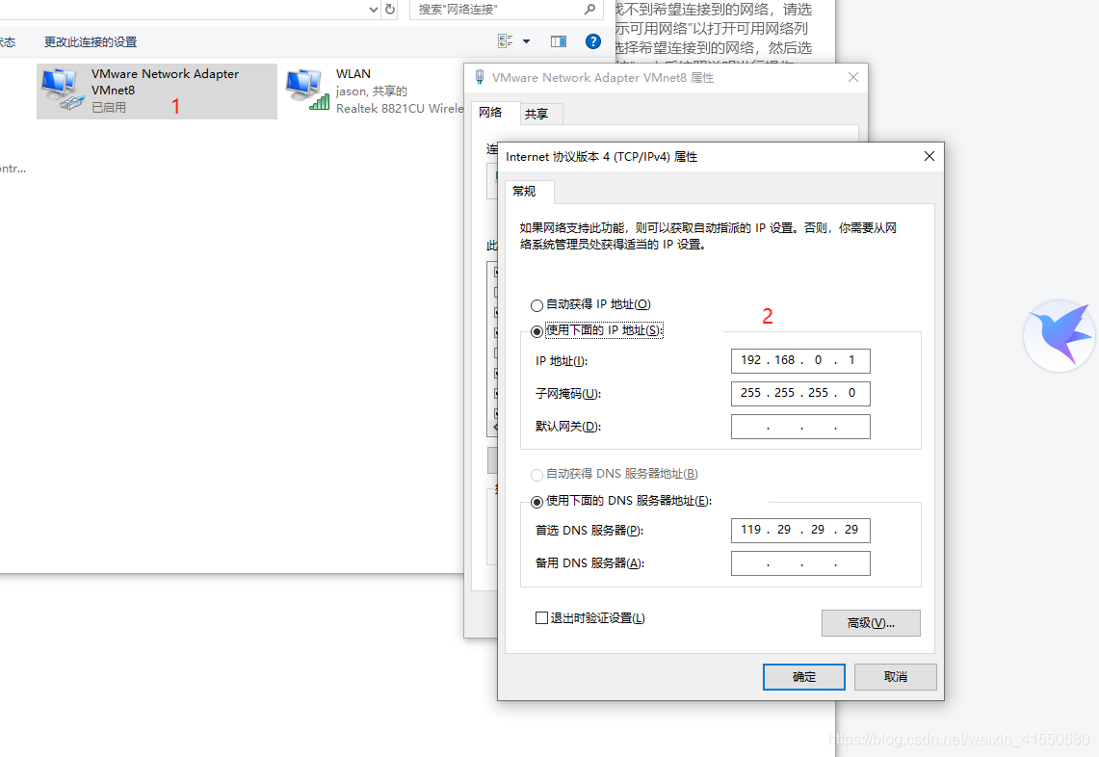Click the preferred DNS server field
Image resolution: width=1099 pixels, height=757 pixels.
(800, 530)
